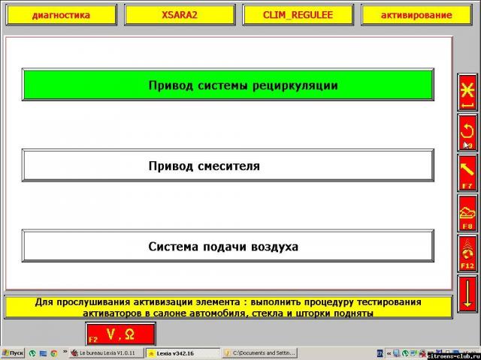Click the F9 circular return arrow icon
This screenshot has height=360, width=481.
[x=467, y=133]
